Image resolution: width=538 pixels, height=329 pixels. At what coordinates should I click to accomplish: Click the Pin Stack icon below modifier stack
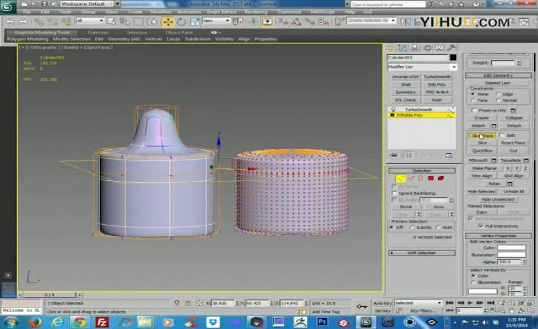pos(393,155)
